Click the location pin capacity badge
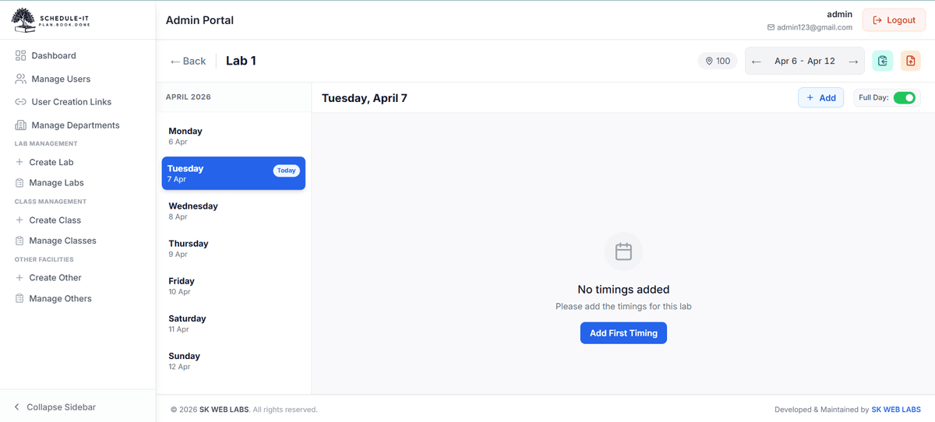The width and height of the screenshot is (935, 422). pyautogui.click(x=718, y=61)
